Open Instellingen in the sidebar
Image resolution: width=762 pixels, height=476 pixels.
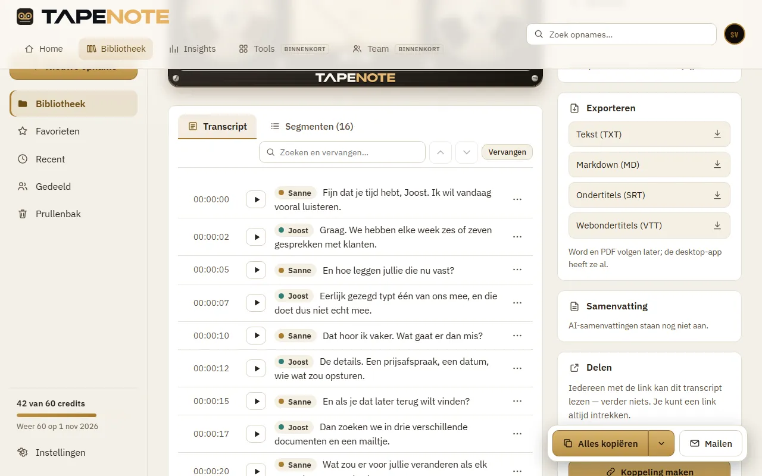74,452
